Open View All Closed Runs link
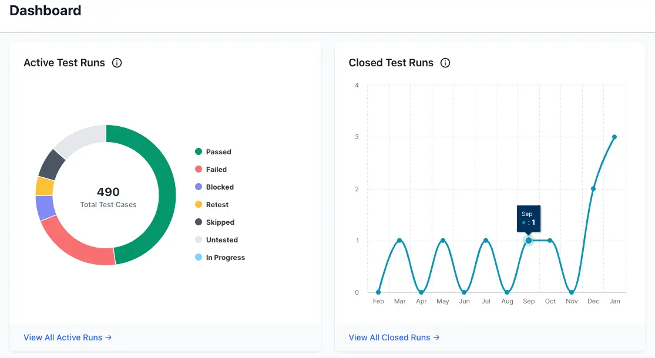This screenshot has height=358, width=655. [x=394, y=337]
